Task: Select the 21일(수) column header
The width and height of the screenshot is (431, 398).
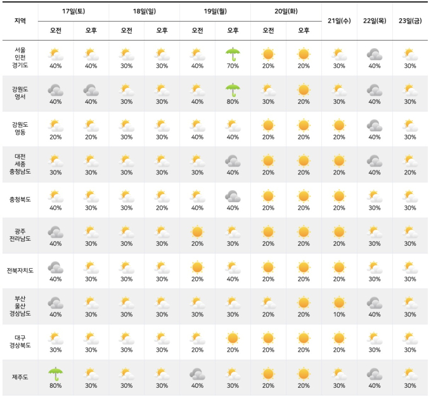Action: (x=339, y=21)
